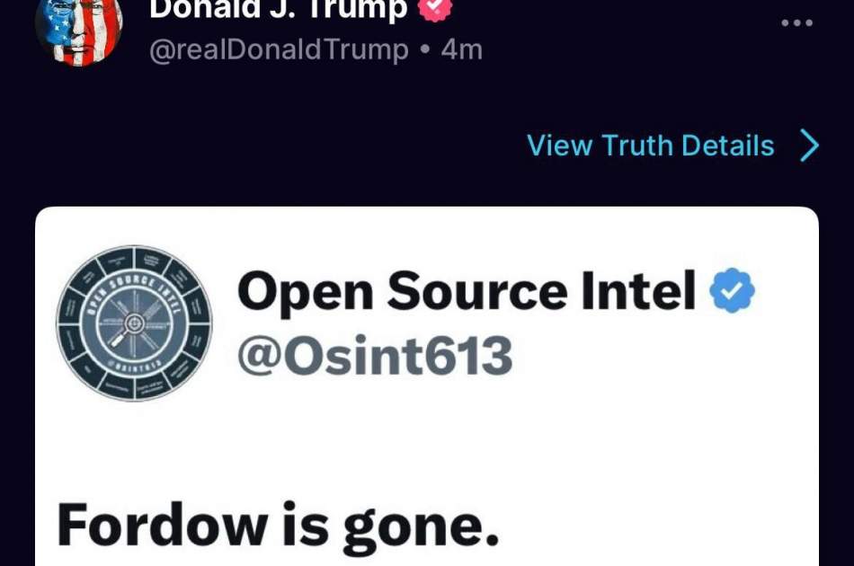Select the @Osint613 handle
The width and height of the screenshot is (854, 566).
pyautogui.click(x=375, y=356)
